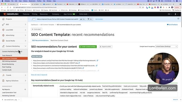Open Chrome History menu
The image size is (182, 102).
[25, 1]
